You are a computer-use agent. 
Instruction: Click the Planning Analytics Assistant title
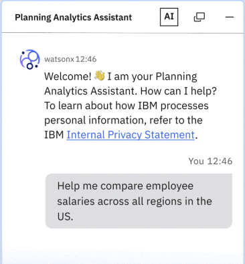tap(74, 17)
